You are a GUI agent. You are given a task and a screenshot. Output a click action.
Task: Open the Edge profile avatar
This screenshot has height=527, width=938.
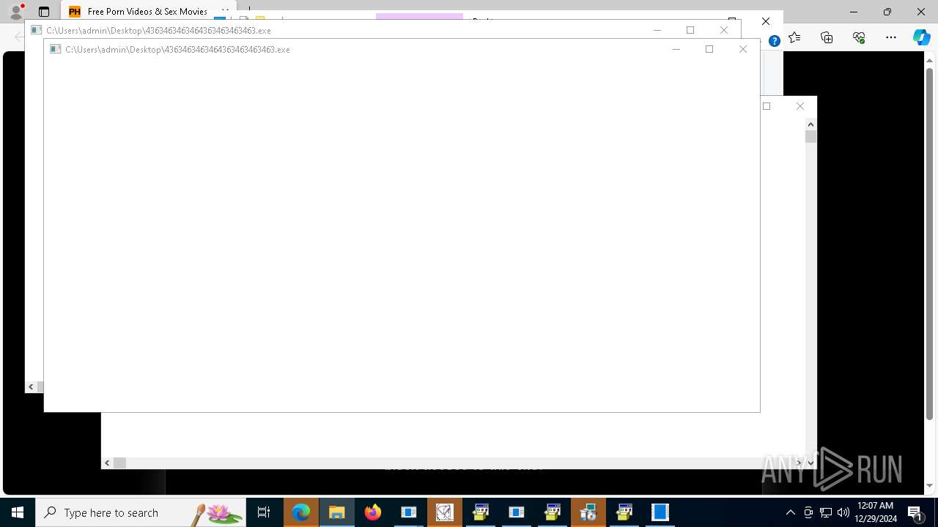tap(15, 12)
